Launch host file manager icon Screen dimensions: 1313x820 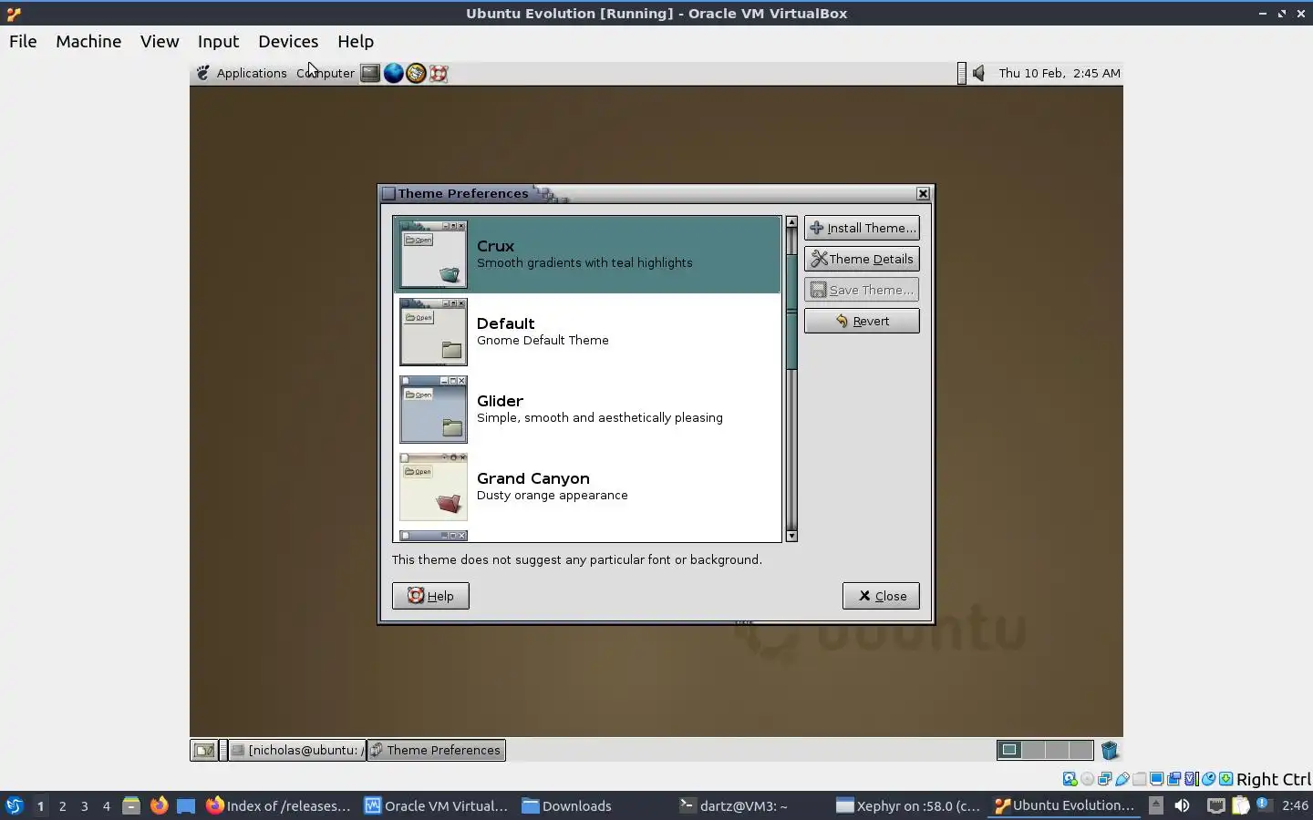(x=131, y=805)
